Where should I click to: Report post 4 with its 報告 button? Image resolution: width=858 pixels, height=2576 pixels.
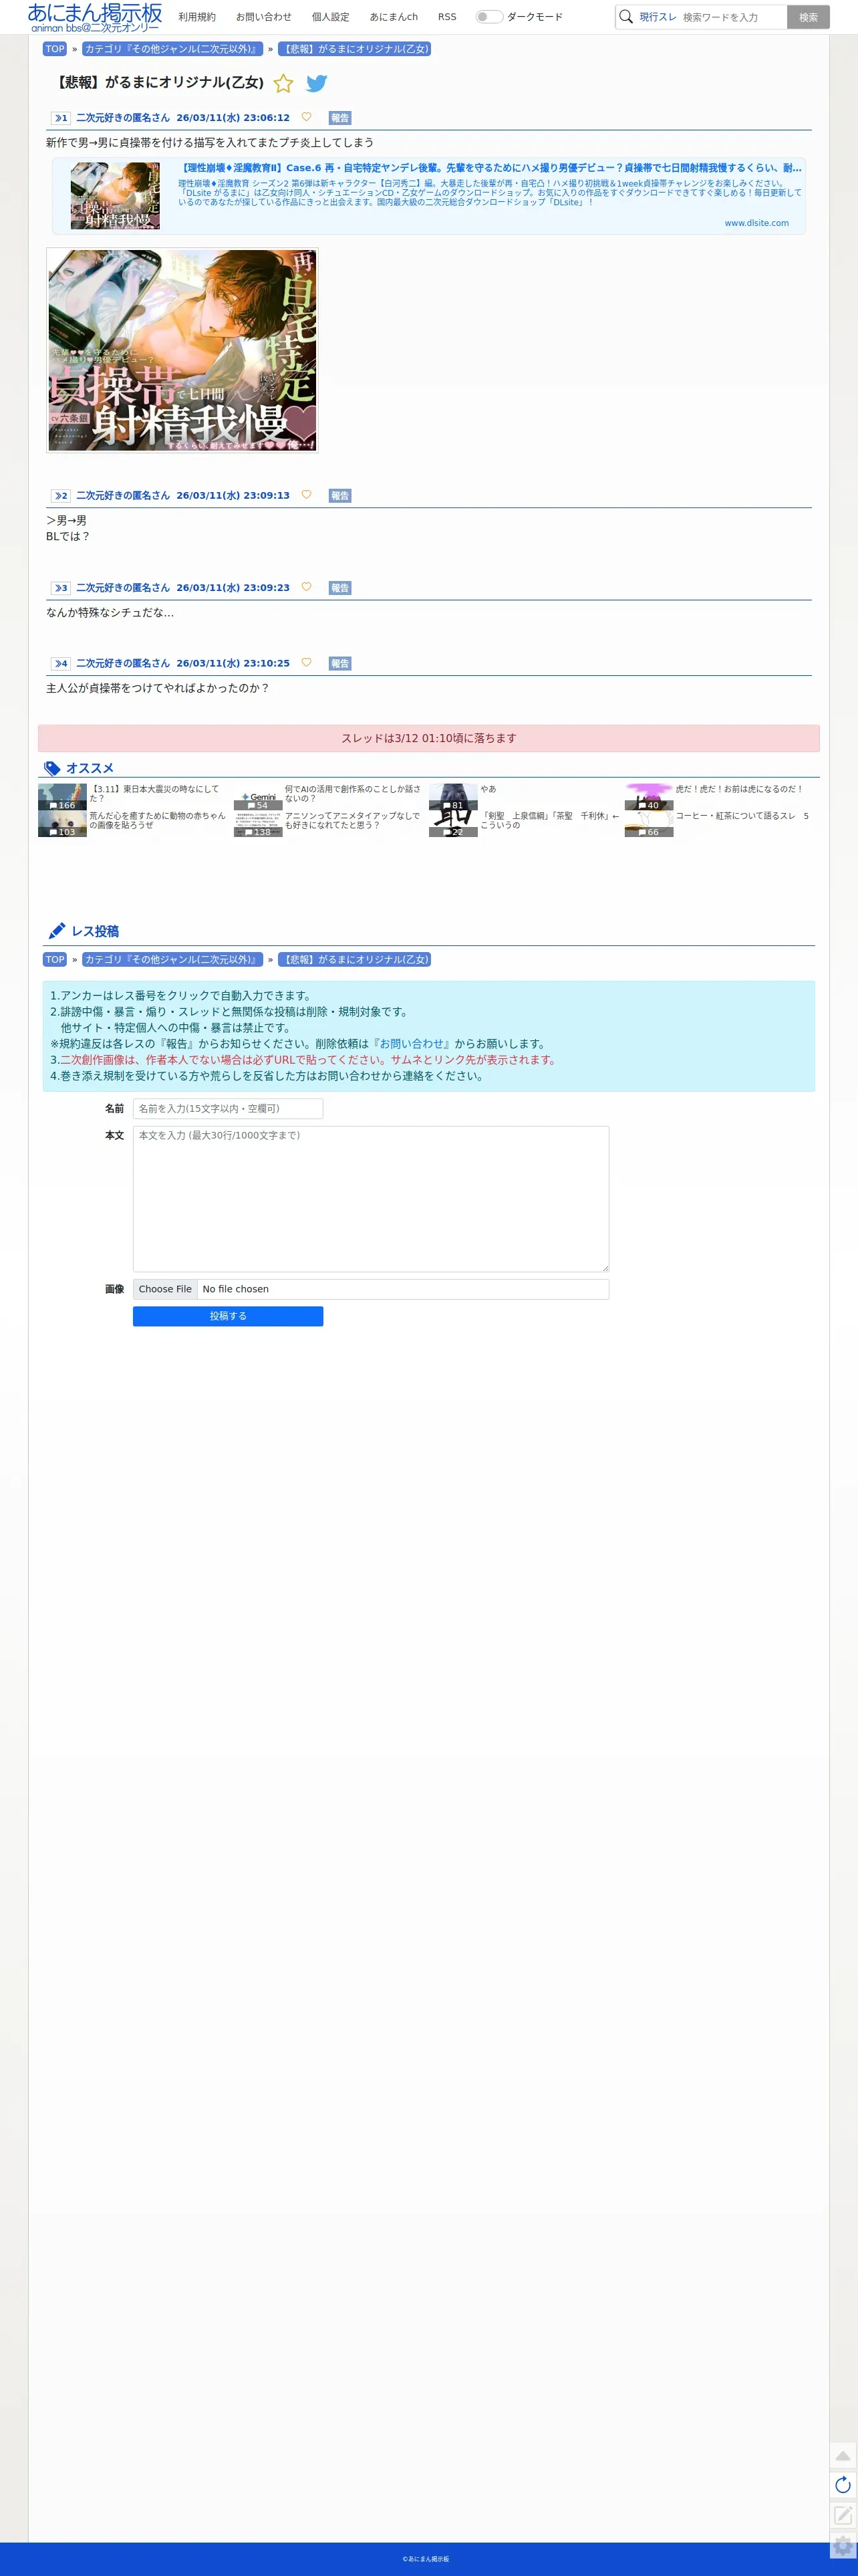point(340,664)
